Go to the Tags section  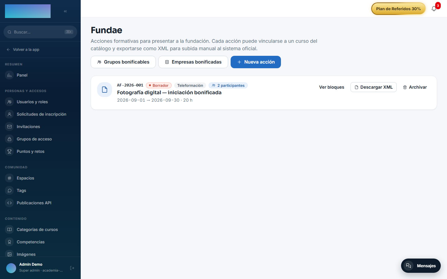40,191
